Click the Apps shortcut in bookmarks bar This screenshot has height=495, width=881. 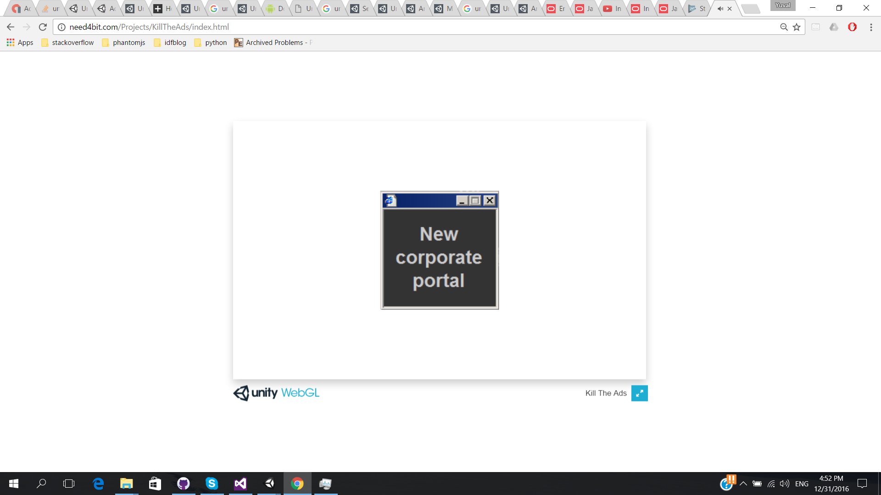(x=20, y=43)
